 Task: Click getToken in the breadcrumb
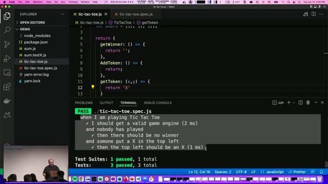pyautogui.click(x=150, y=22)
